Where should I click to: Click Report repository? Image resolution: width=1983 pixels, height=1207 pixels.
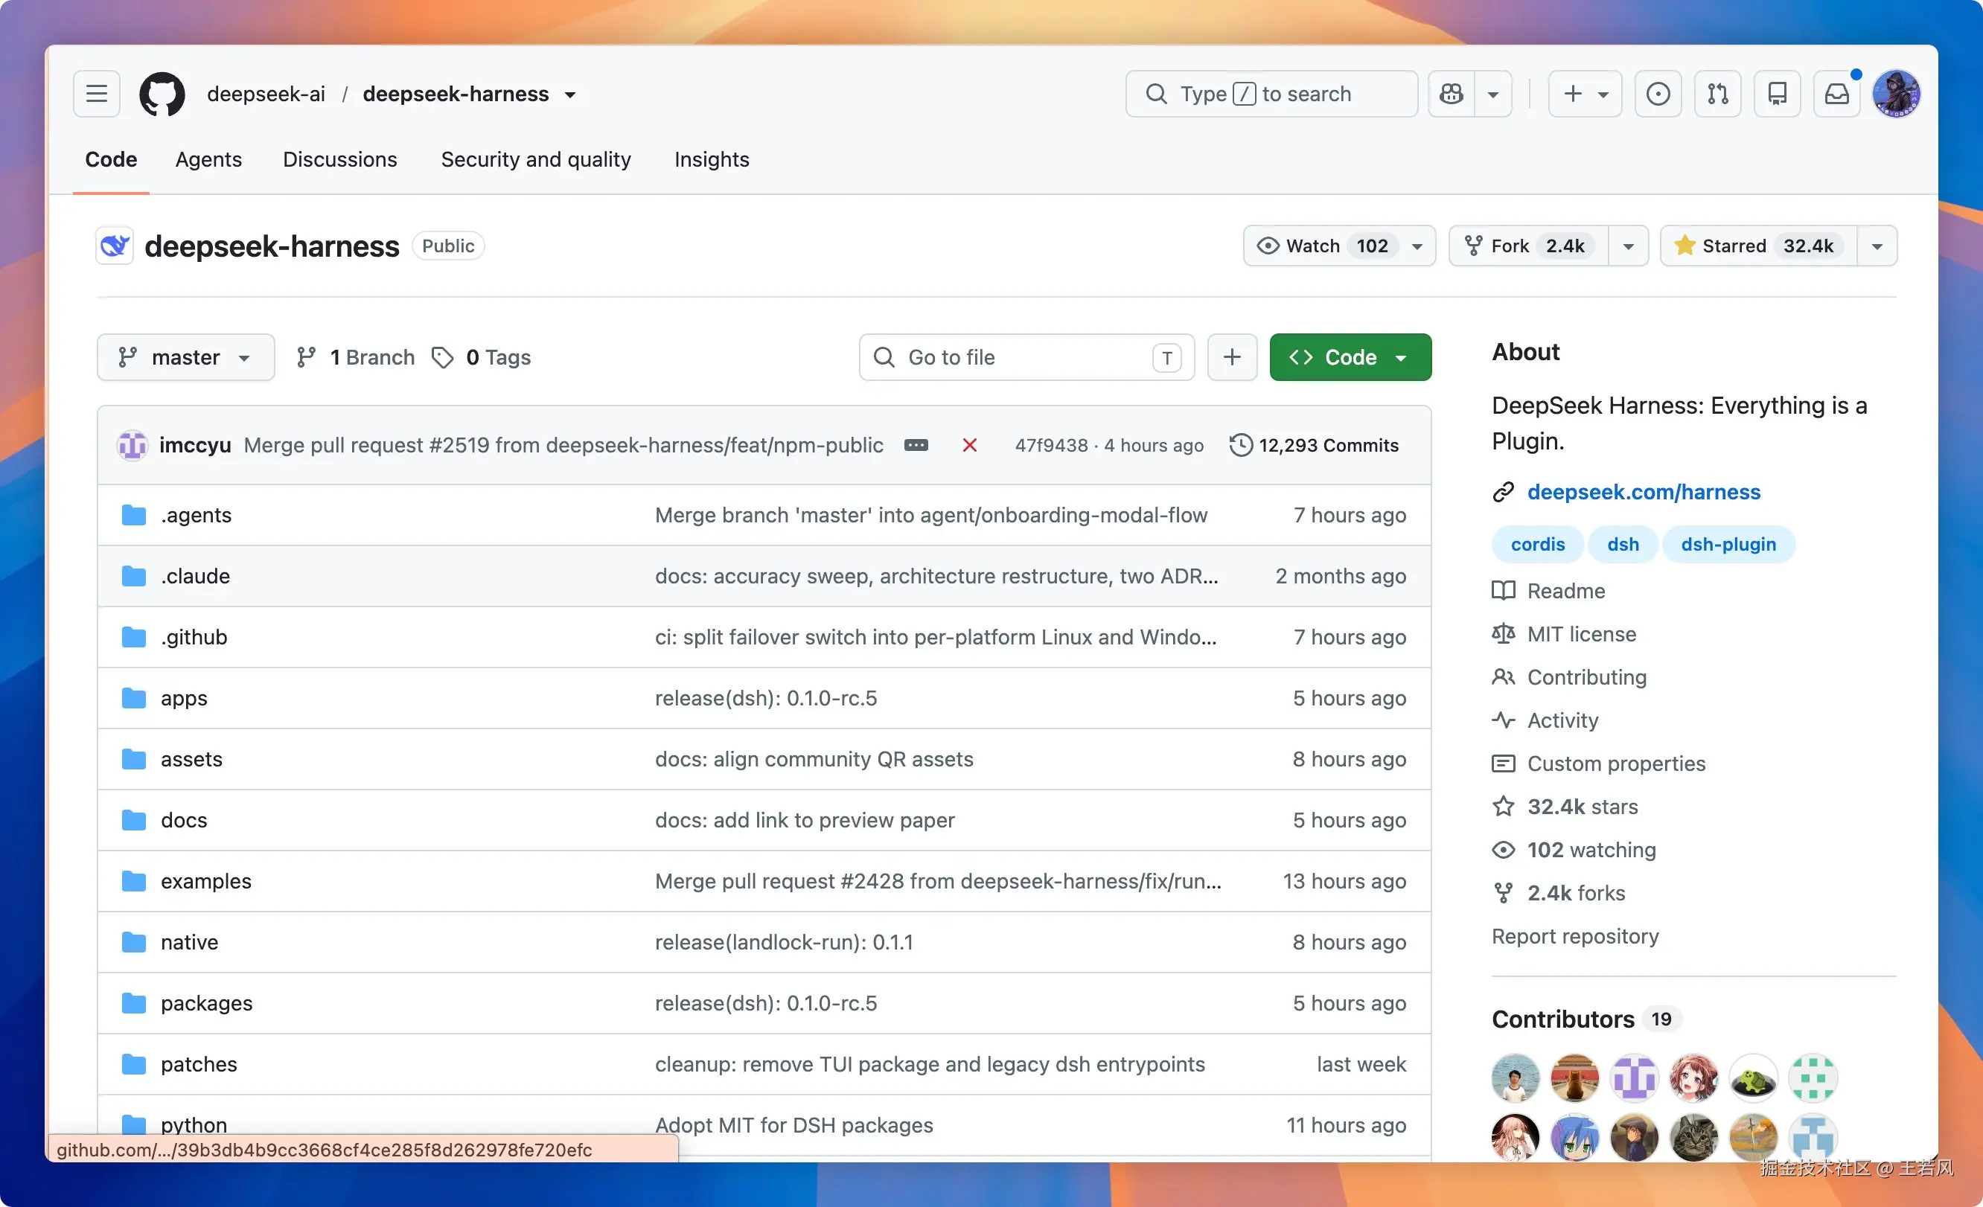[1575, 936]
